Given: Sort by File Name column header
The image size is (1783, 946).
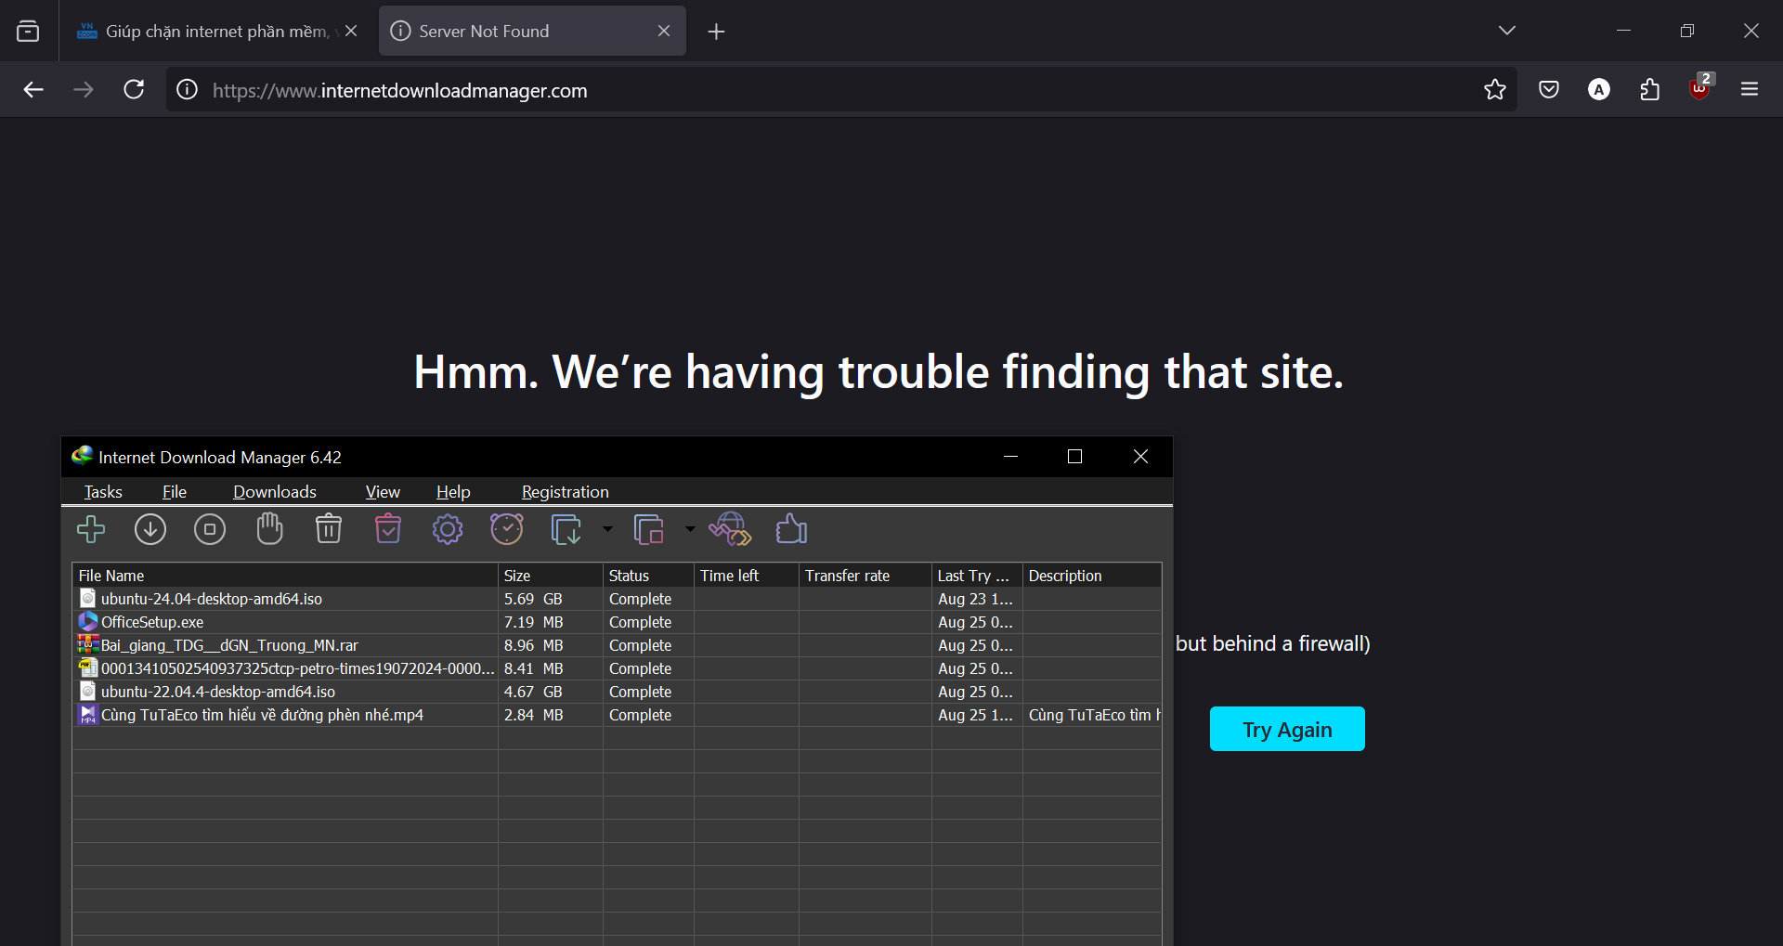Looking at the screenshot, I should tap(285, 576).
